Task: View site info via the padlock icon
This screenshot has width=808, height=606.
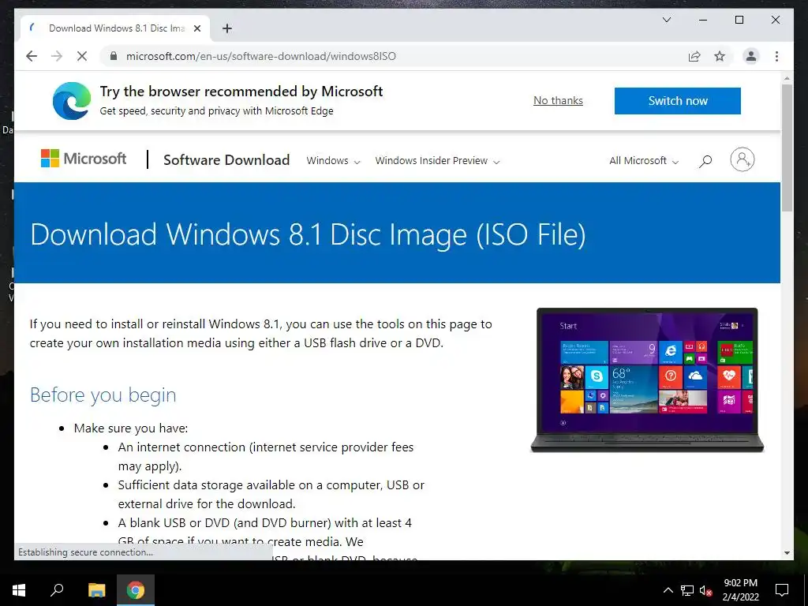Action: (114, 56)
